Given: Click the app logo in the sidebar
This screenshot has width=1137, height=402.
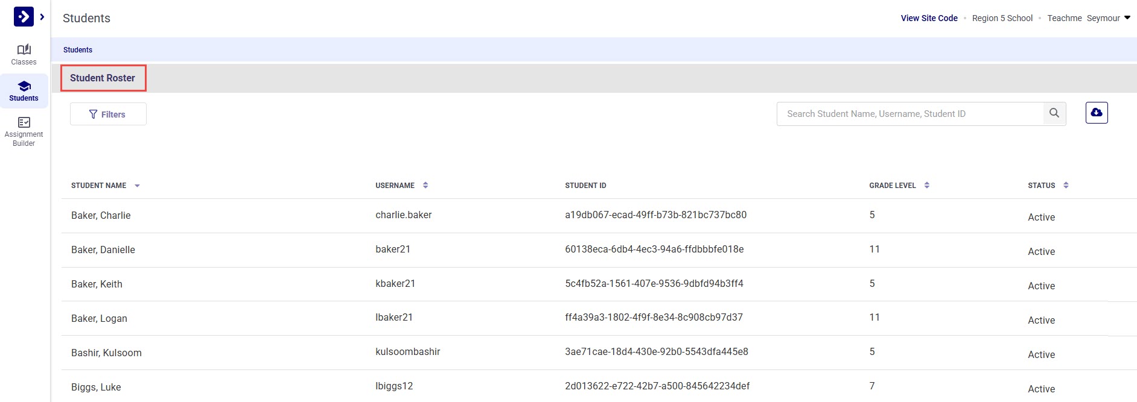Looking at the screenshot, I should click(x=24, y=17).
